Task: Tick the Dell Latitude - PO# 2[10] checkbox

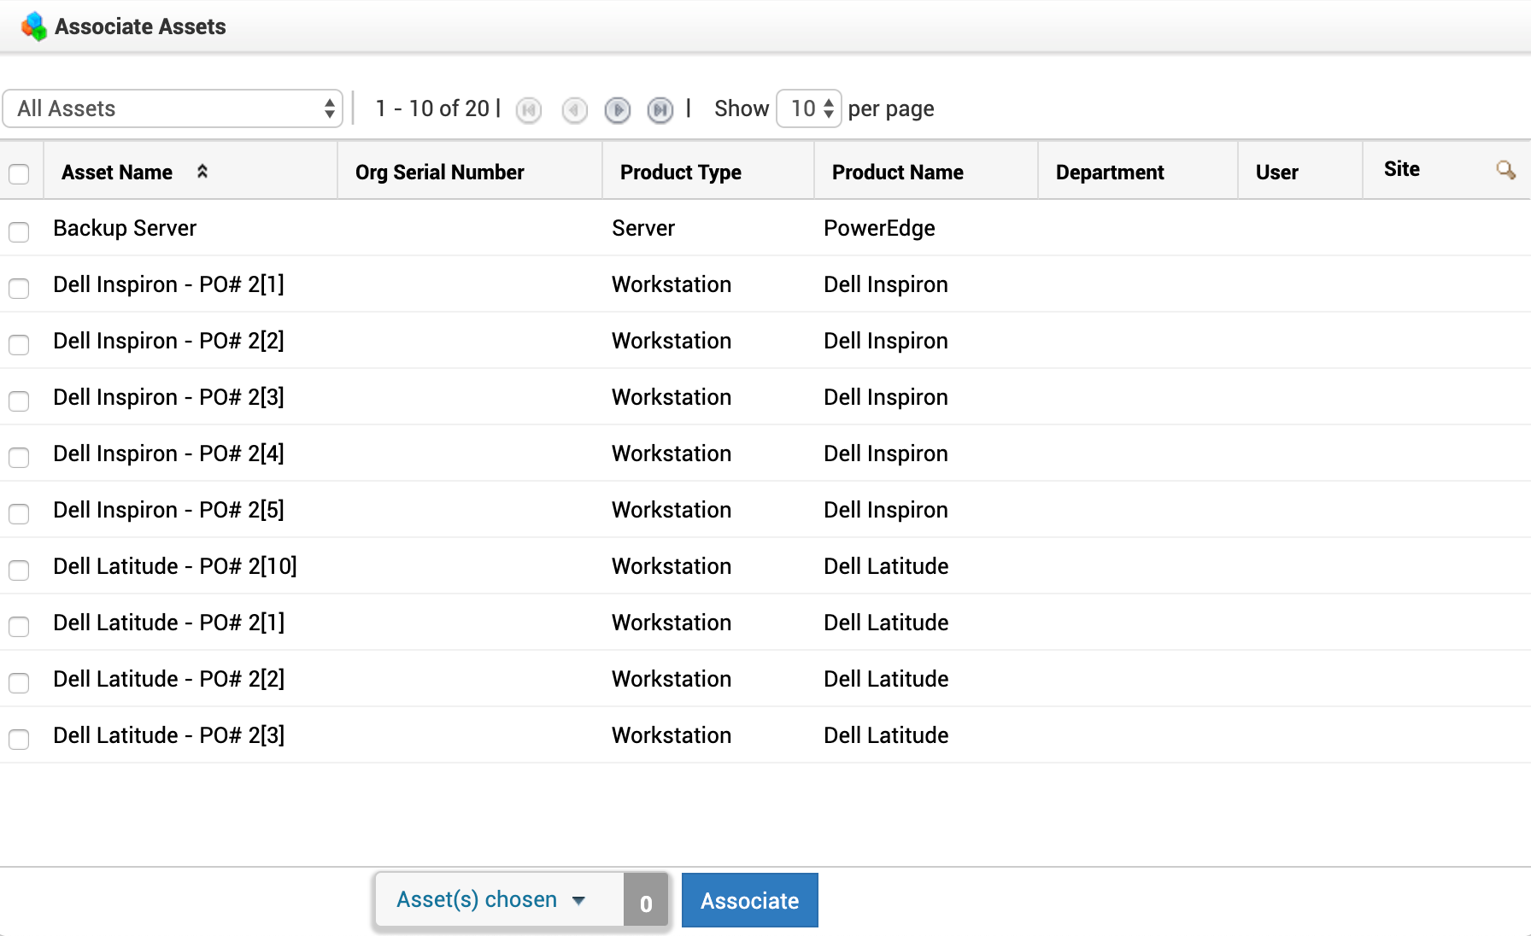Action: (19, 570)
